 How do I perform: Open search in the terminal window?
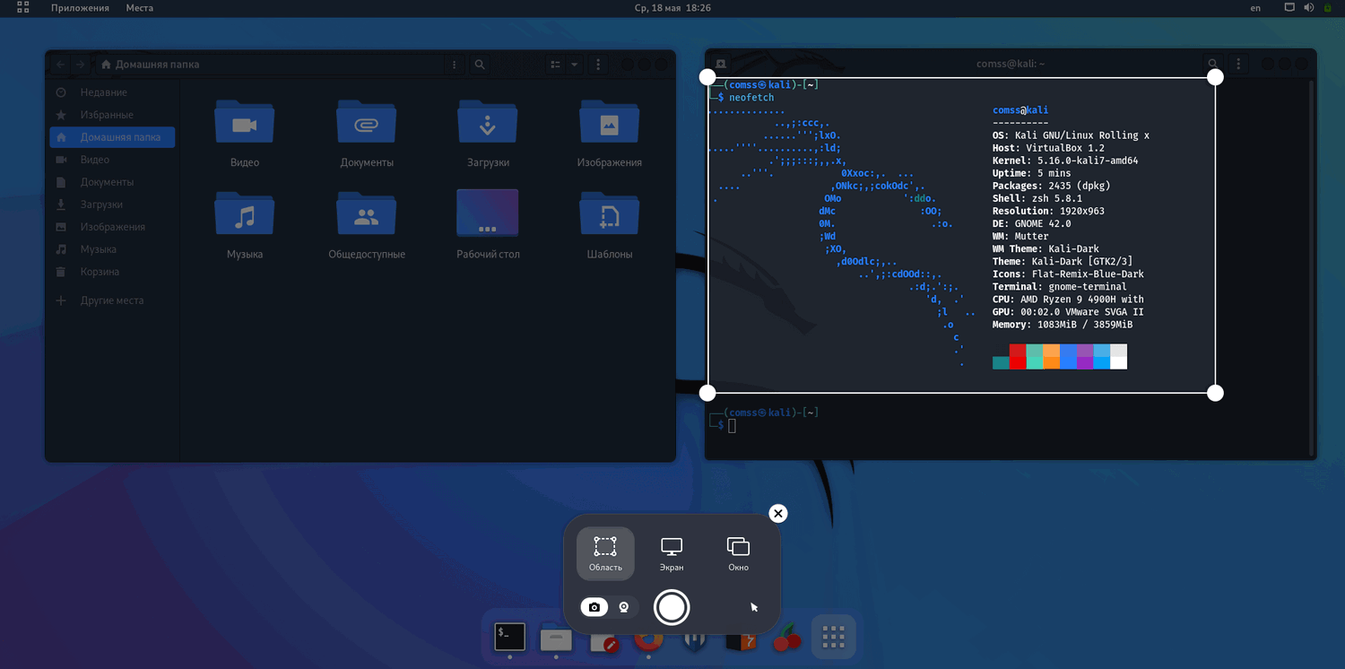(x=1212, y=64)
